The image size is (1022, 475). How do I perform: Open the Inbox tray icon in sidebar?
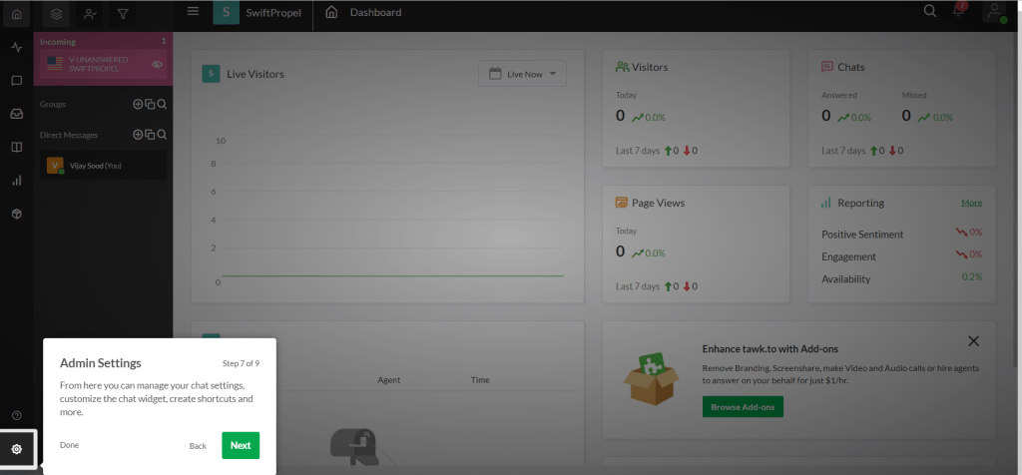17,114
